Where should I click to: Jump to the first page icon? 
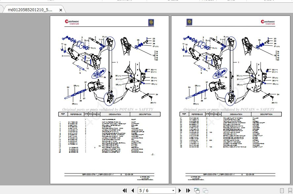tap(125, 191)
